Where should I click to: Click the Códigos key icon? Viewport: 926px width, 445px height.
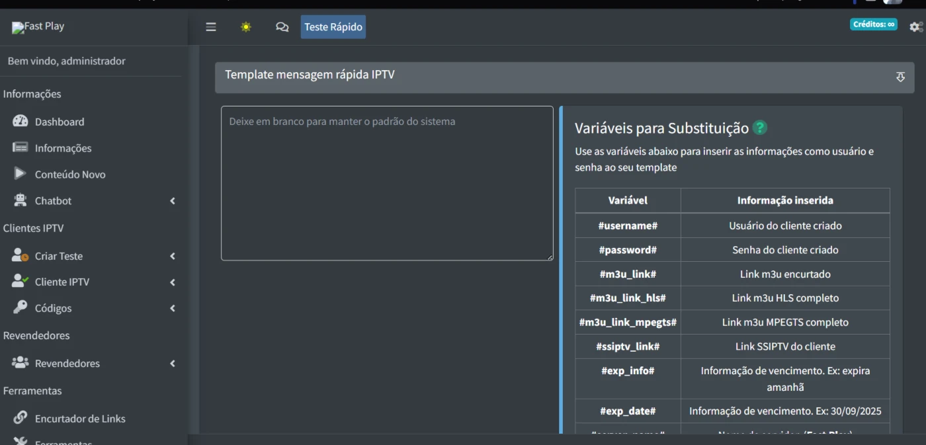point(21,307)
